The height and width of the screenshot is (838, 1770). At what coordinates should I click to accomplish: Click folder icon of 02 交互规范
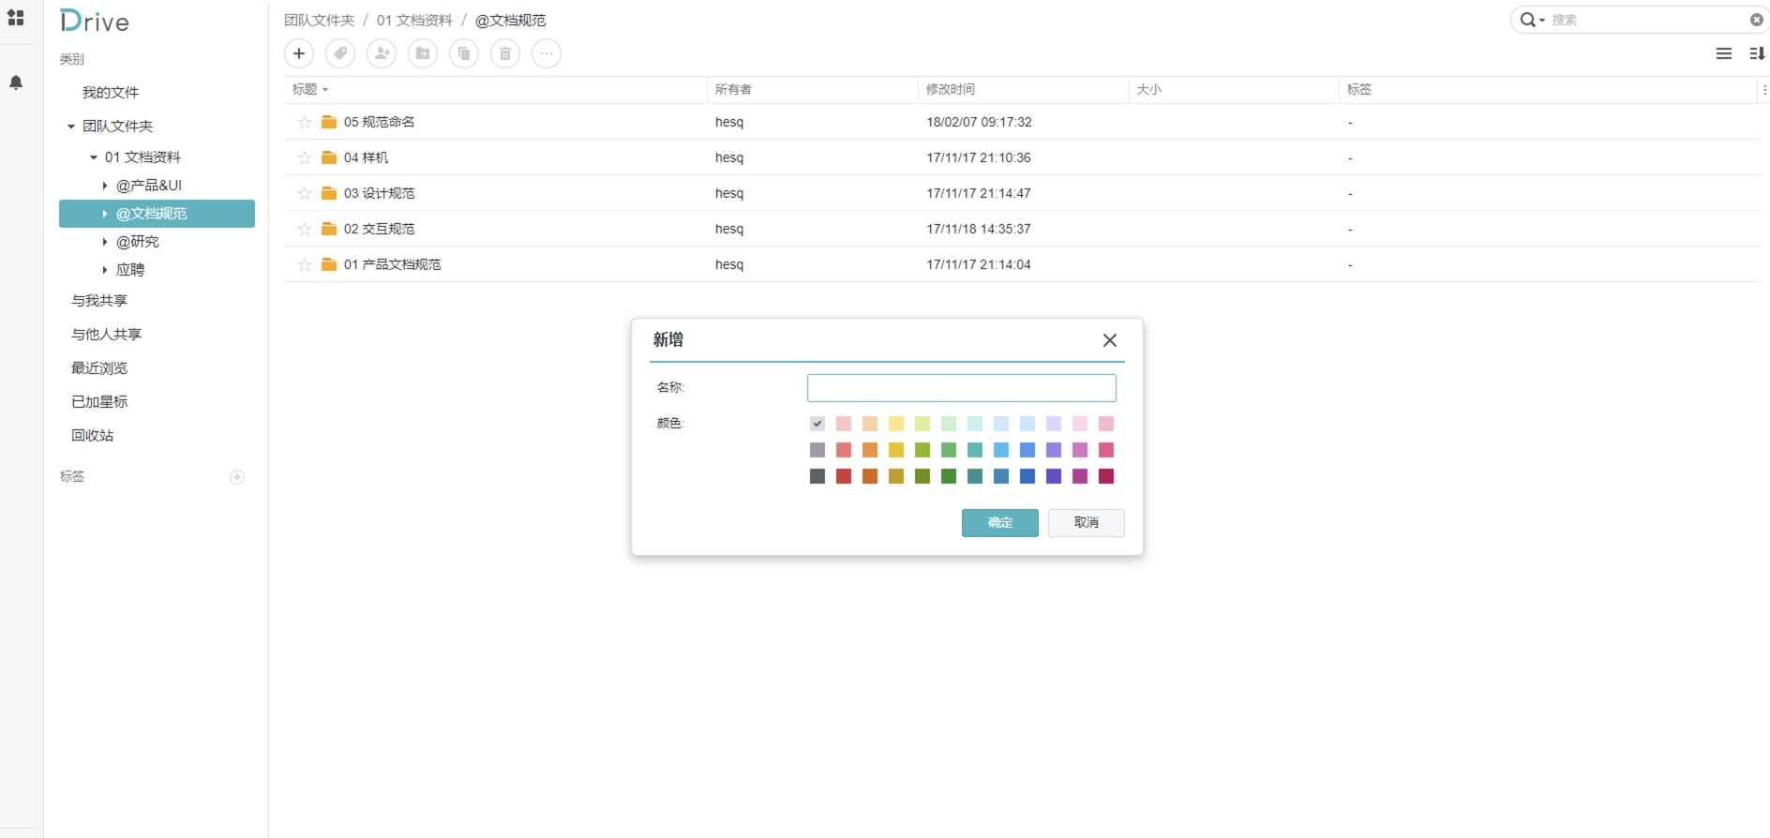click(x=329, y=229)
